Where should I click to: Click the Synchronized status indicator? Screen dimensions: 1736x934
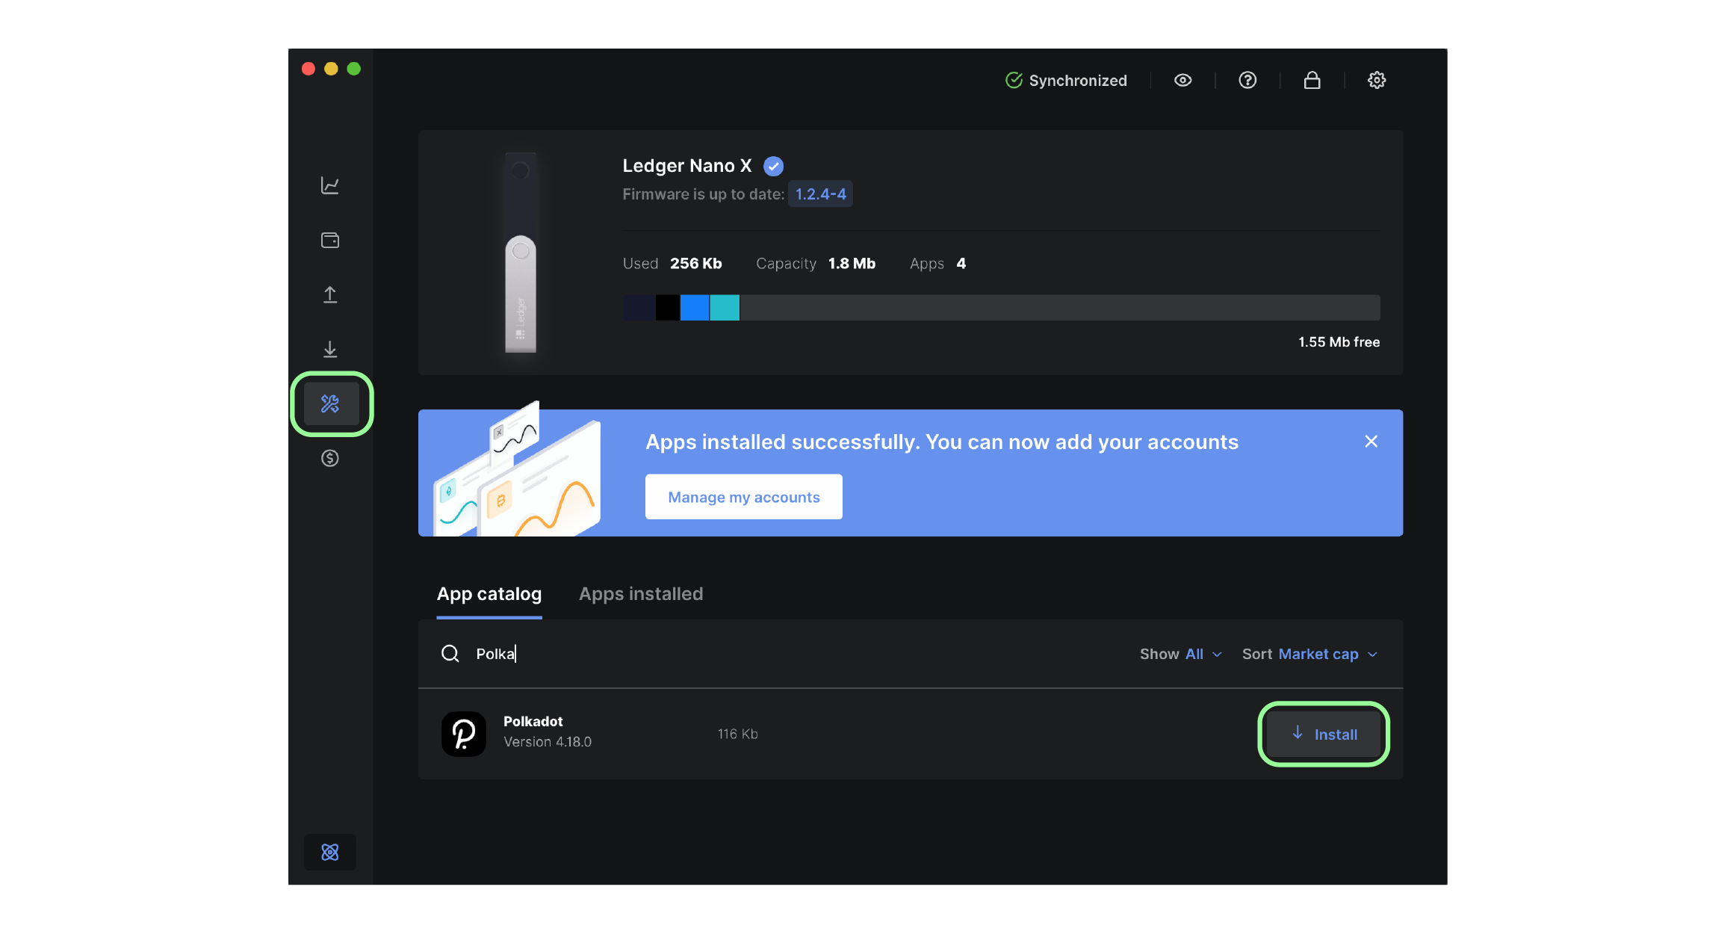pos(1066,80)
